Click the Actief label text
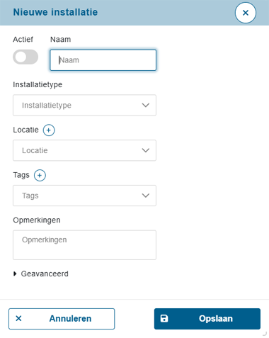 click(x=23, y=39)
